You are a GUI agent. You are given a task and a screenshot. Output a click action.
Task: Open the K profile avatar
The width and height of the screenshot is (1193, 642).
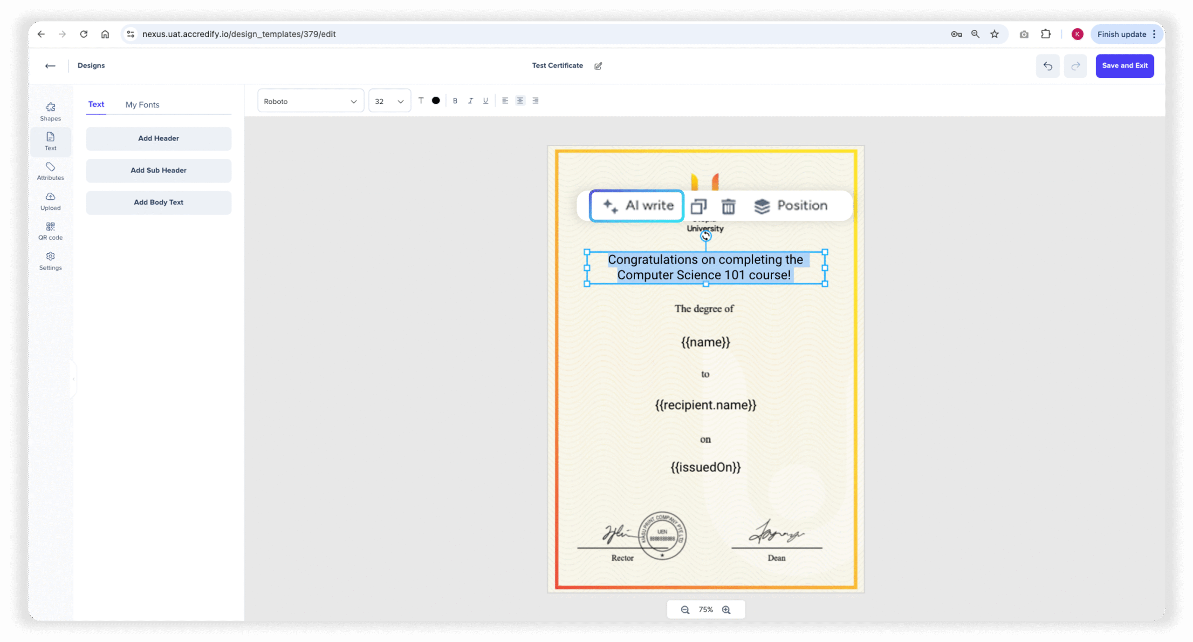click(1077, 34)
